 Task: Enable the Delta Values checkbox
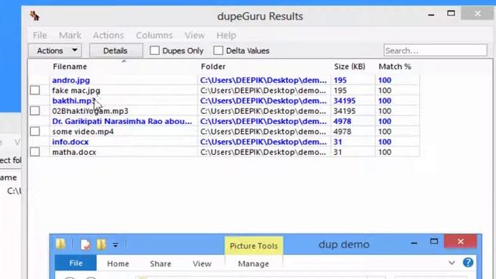click(218, 50)
